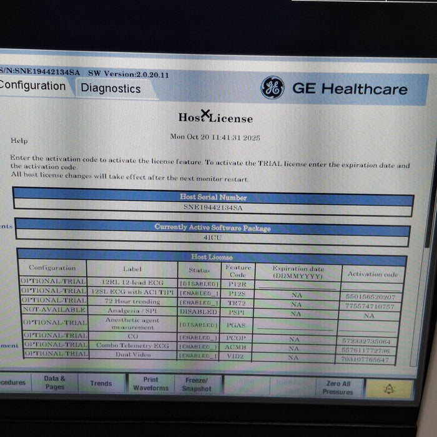Image resolution: width=437 pixels, height=437 pixels.
Task: Click the activation code field for PGAS
Action: [368, 327]
